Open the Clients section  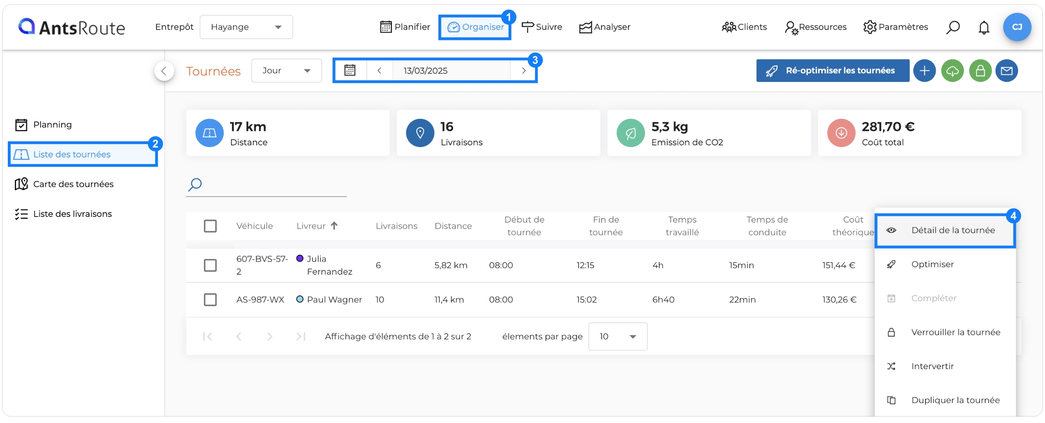point(744,27)
